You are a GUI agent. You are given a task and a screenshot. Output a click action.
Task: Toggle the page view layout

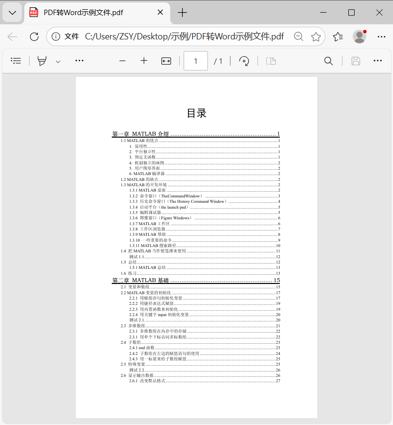[x=271, y=61]
